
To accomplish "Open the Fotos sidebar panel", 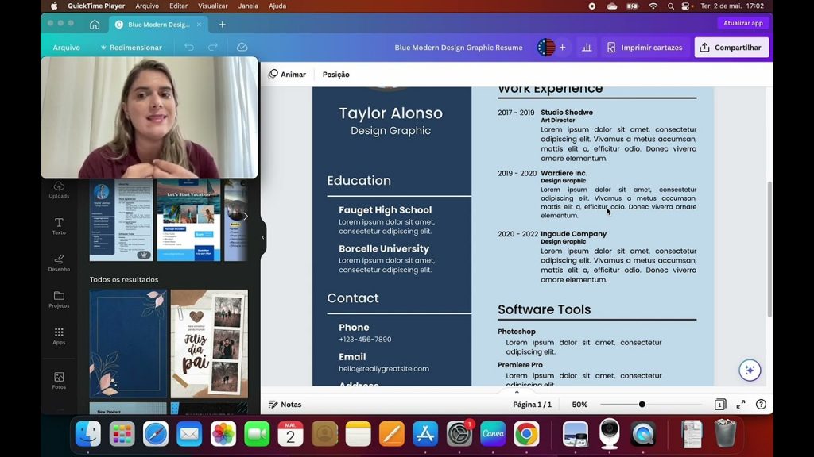I will [59, 380].
